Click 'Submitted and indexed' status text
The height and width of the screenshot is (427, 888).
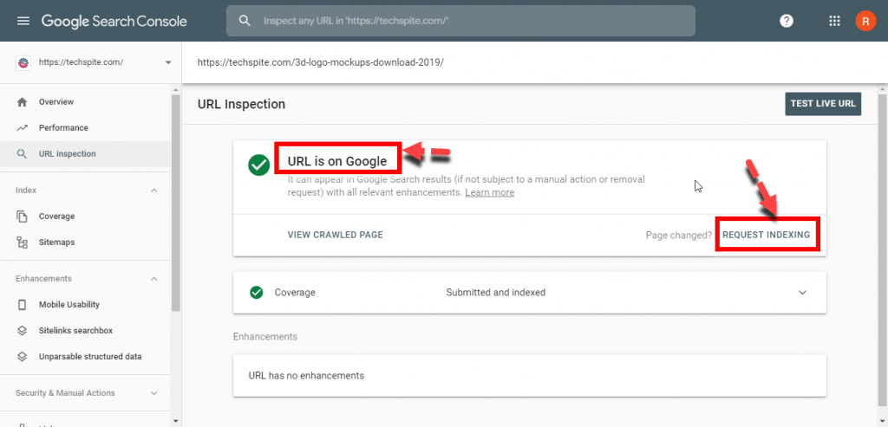point(495,293)
